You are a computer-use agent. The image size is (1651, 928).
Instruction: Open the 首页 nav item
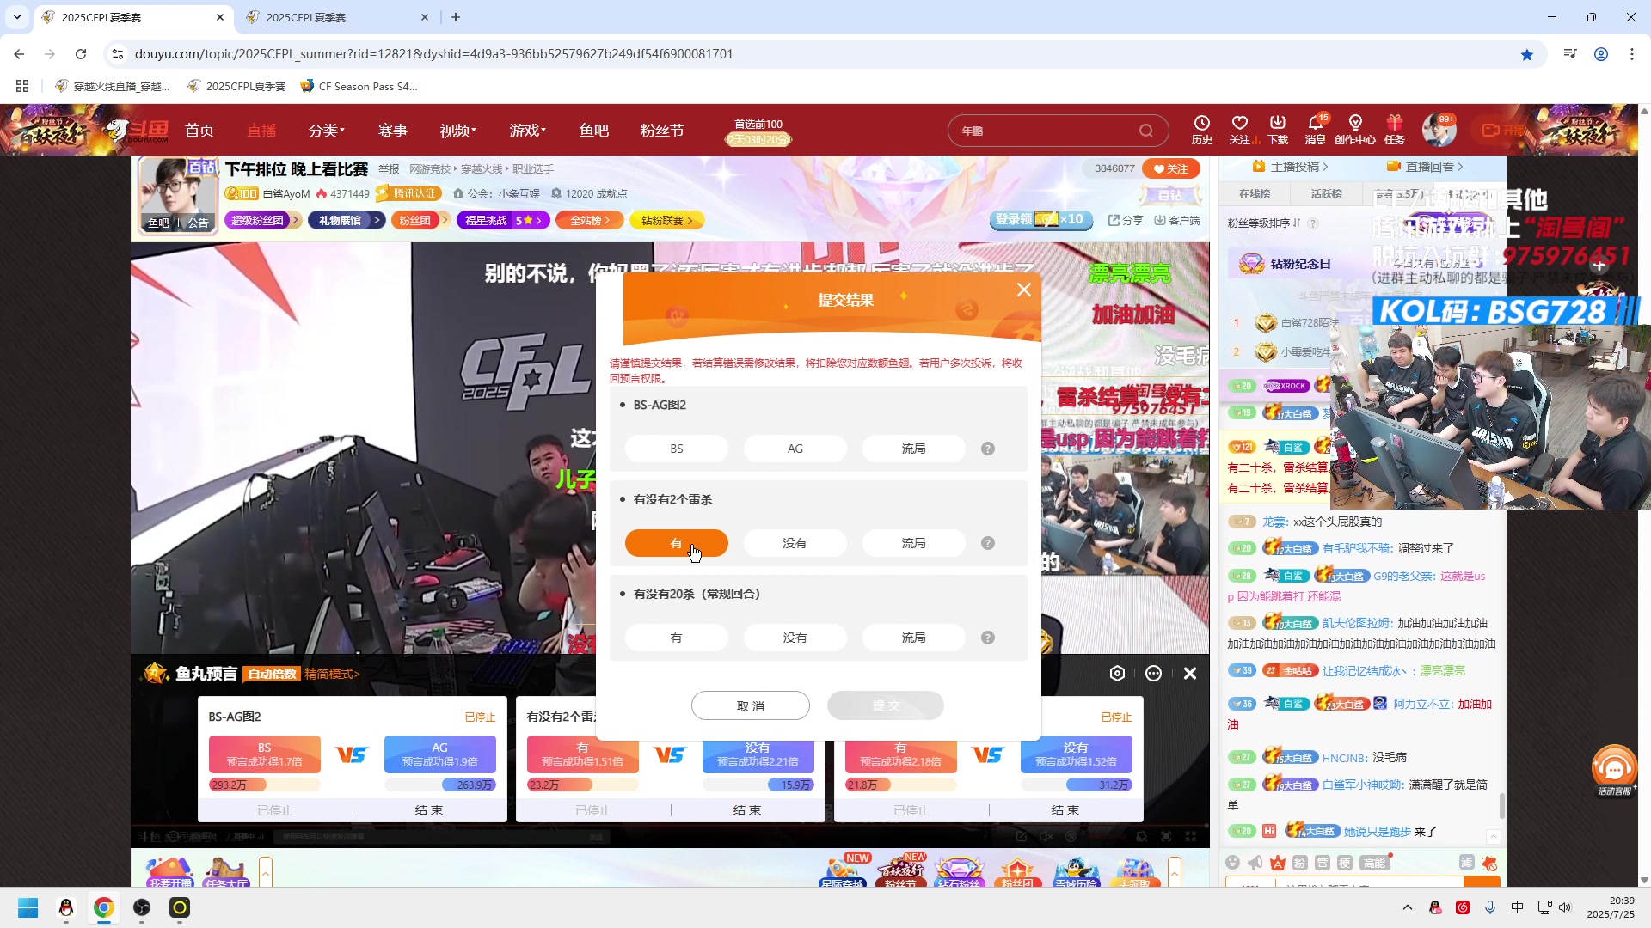199,131
